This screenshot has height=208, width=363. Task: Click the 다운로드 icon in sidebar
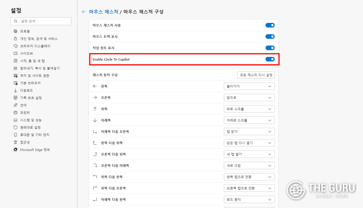[x=15, y=91]
